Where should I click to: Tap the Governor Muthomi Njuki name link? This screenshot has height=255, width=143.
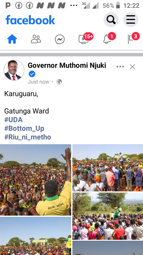(x=67, y=65)
